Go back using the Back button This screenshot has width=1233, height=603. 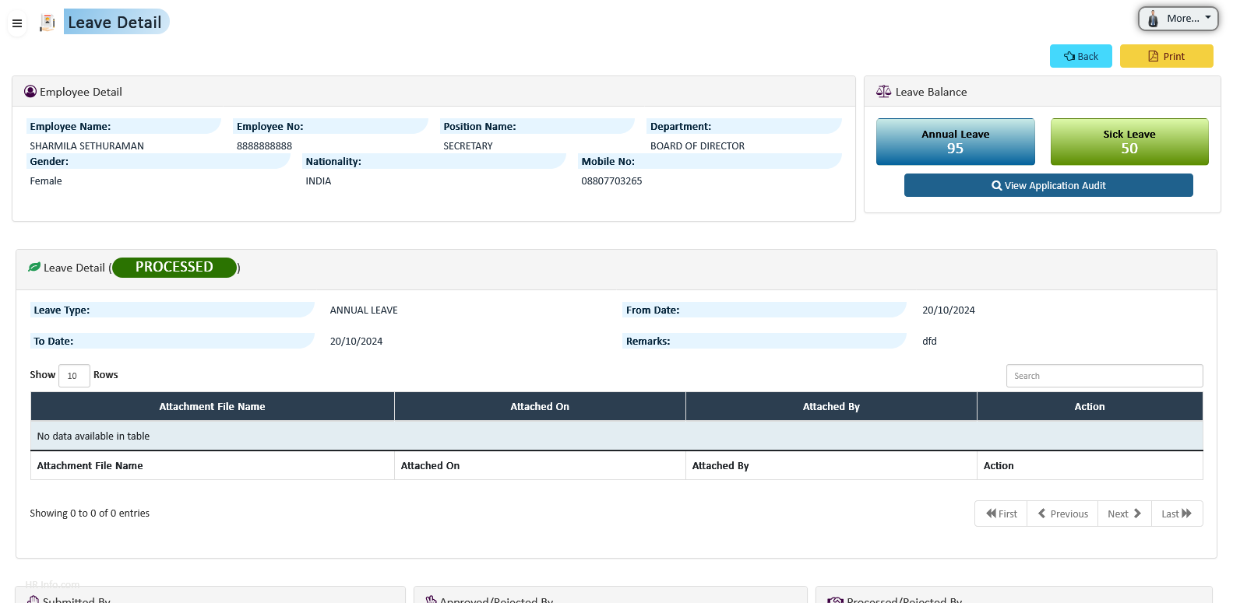[x=1080, y=56]
